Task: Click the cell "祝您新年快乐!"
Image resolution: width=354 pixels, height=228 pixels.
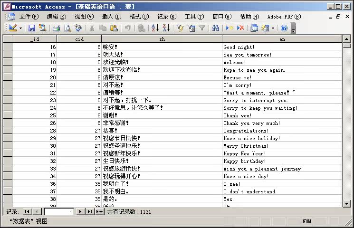Action: coord(162,153)
